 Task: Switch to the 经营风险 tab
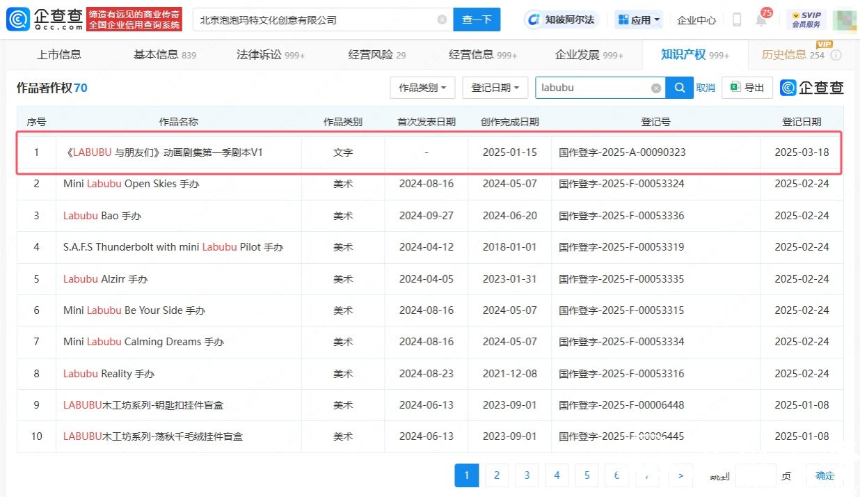point(376,54)
